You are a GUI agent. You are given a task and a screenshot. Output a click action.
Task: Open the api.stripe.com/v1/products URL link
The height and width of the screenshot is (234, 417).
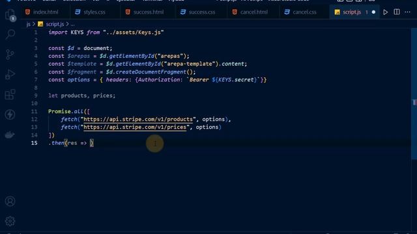pyautogui.click(x=138, y=120)
